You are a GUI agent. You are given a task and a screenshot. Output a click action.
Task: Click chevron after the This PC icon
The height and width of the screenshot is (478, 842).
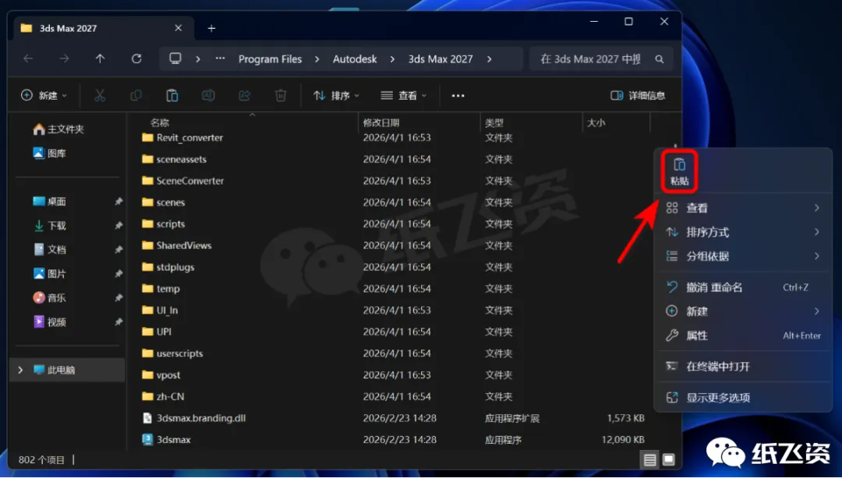198,59
